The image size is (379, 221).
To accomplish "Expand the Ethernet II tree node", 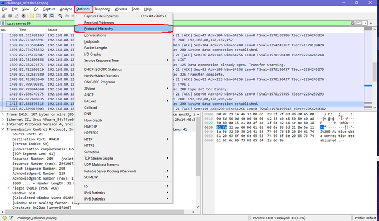I will click(x=3, y=119).
